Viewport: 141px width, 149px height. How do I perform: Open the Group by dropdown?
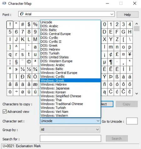[70, 130]
